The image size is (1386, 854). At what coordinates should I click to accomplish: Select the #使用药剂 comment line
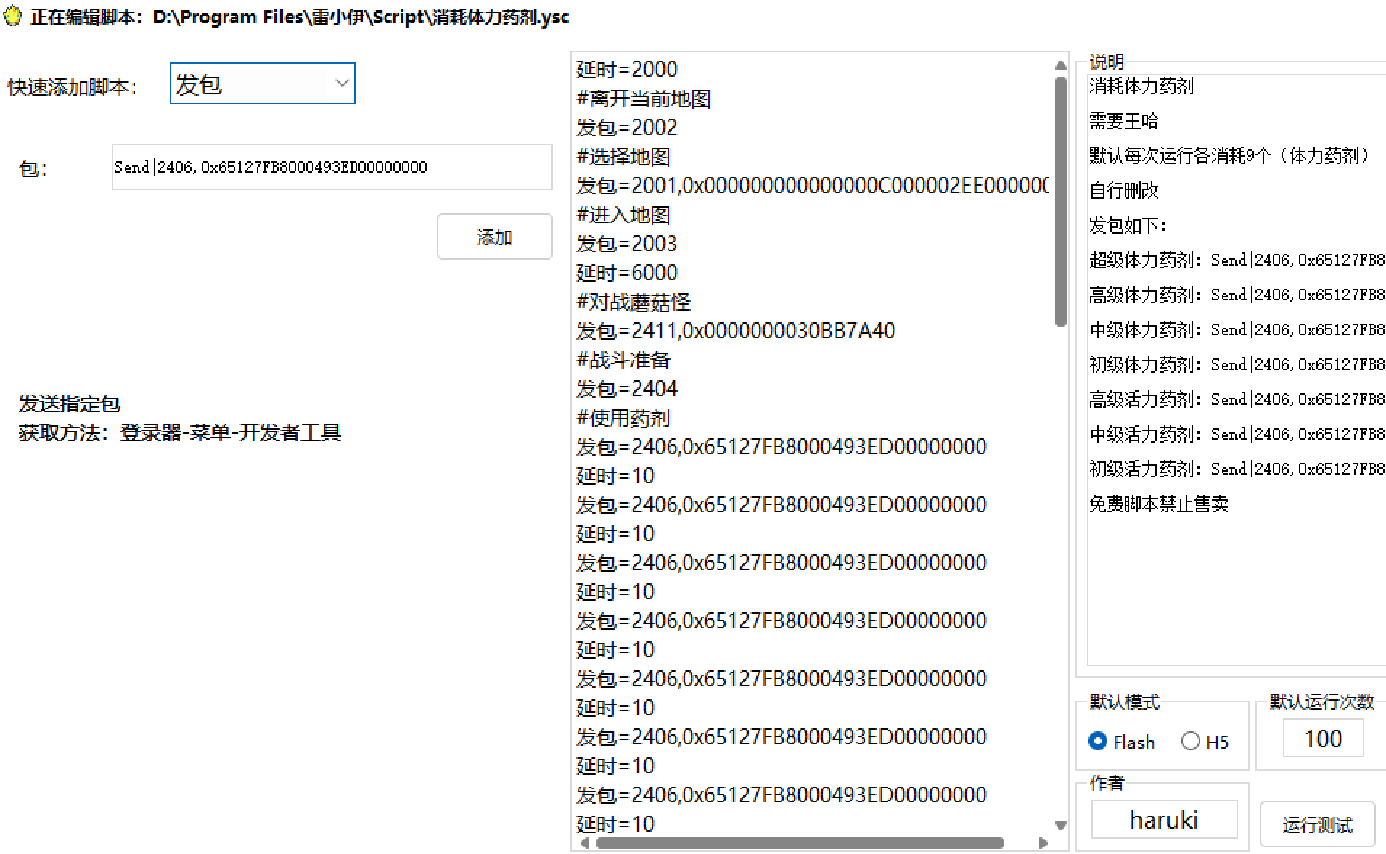(623, 418)
